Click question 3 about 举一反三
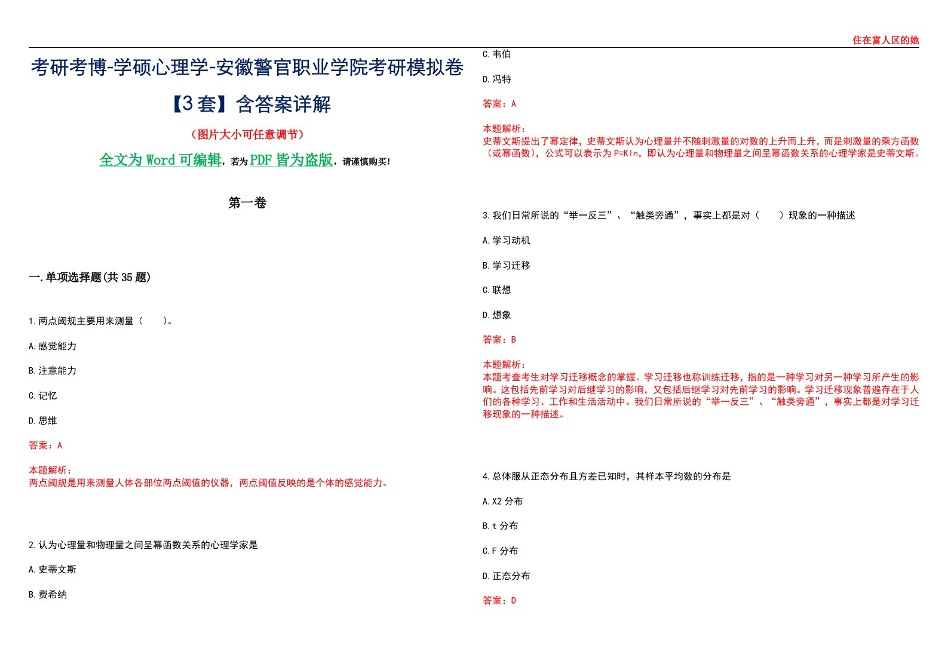This screenshot has width=948, height=670. 669,216
